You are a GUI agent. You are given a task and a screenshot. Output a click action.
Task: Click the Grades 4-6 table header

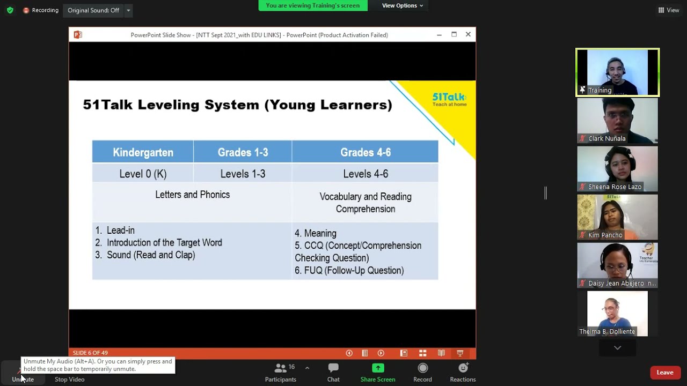tap(366, 152)
